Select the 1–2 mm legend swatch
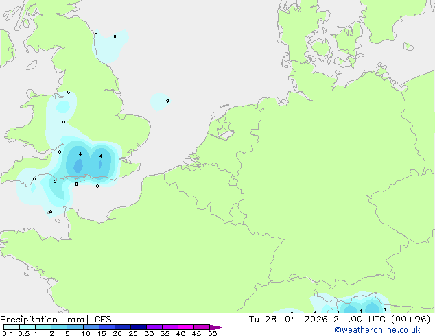The height and width of the screenshot is (336, 435). [43, 327]
